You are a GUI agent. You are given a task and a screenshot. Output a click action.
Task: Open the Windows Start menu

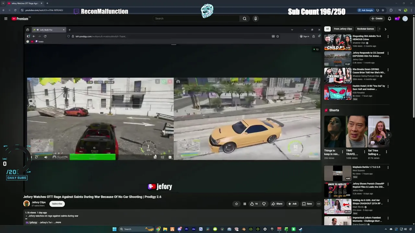[114, 229]
